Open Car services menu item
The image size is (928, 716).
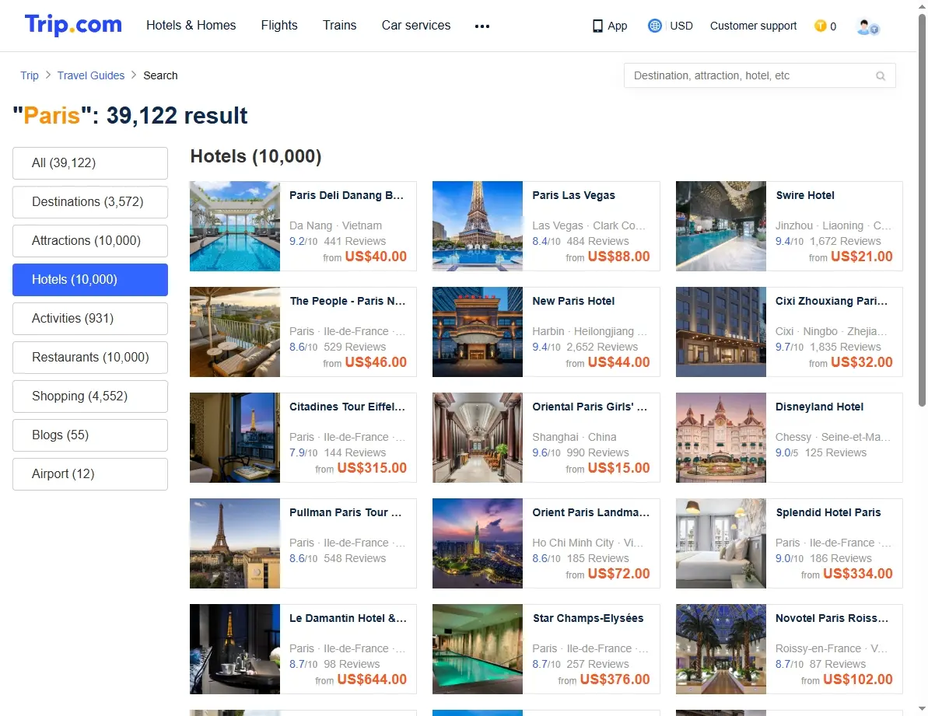point(416,26)
